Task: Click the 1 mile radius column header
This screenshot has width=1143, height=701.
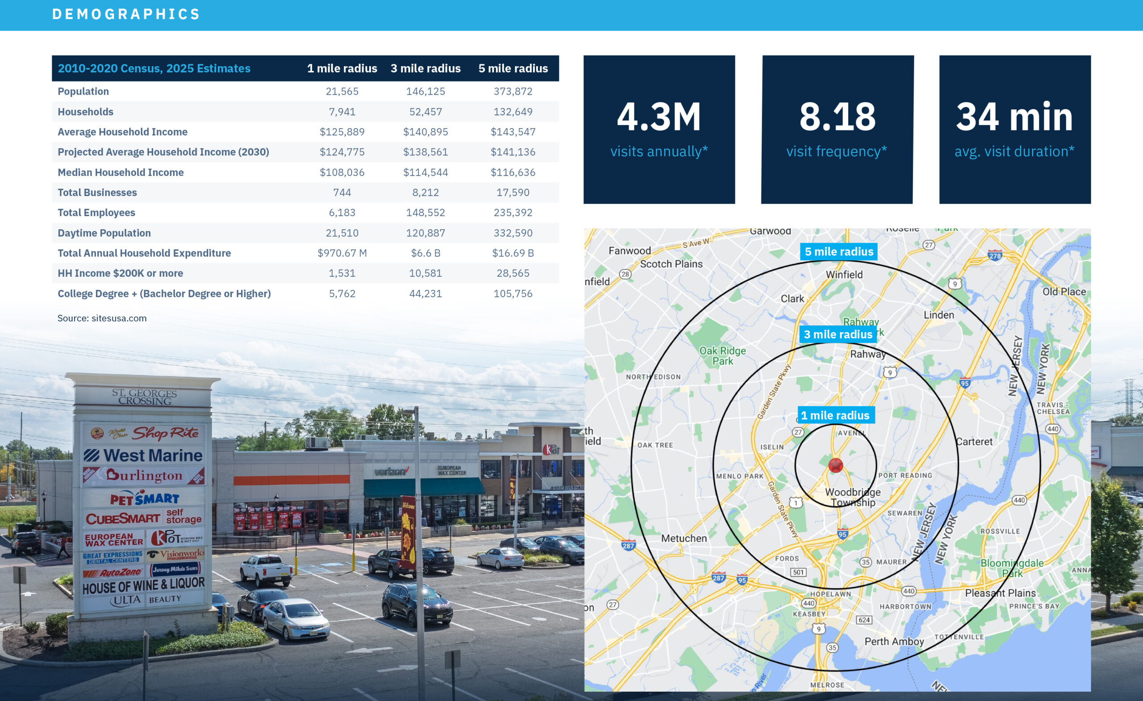Action: point(342,68)
